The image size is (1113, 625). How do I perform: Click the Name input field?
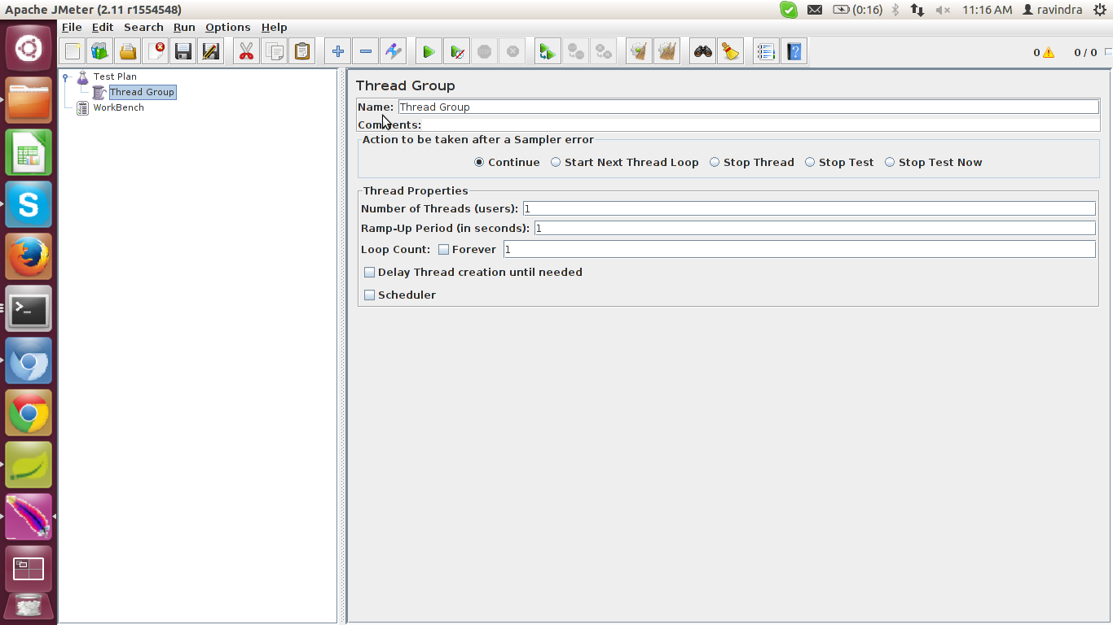tap(748, 107)
